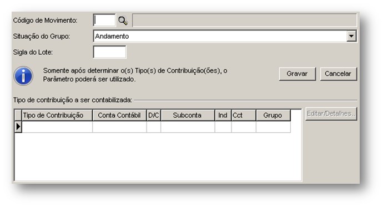The image size is (383, 207).
Task: Select the Andamento combo box
Action: tap(225, 37)
